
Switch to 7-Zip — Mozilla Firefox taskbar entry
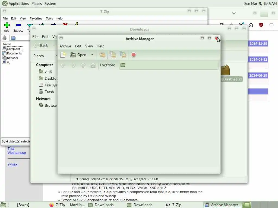[x=67, y=205]
